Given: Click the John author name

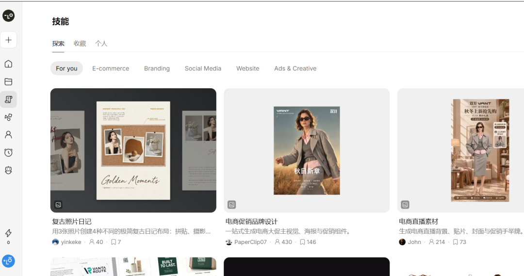Looking at the screenshot, I should click(x=414, y=242).
